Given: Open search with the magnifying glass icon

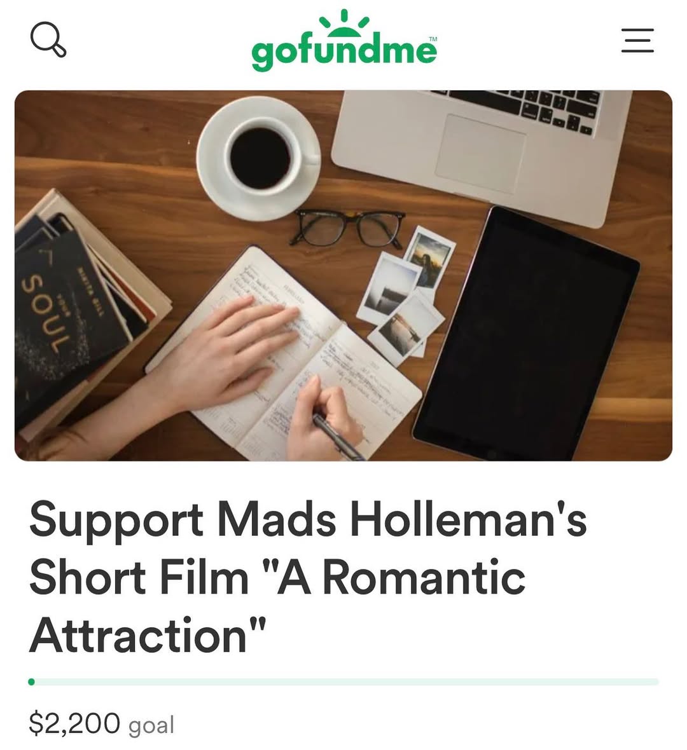Looking at the screenshot, I should (48, 40).
